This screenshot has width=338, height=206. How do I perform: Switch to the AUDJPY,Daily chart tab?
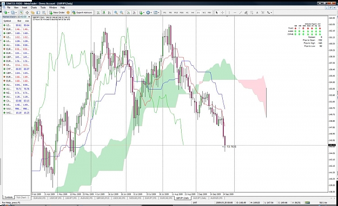click(x=200, y=198)
